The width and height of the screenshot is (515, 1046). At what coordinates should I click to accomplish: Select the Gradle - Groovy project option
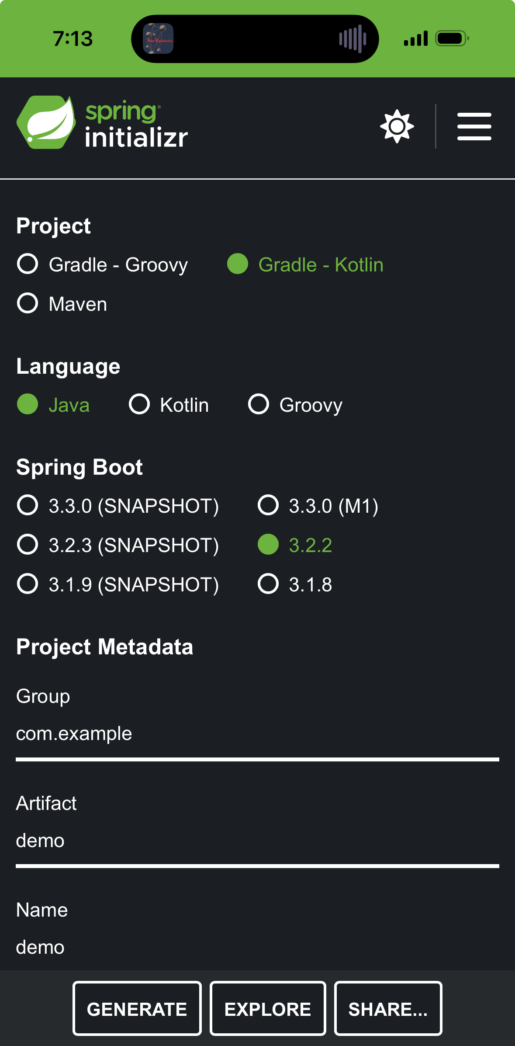coord(28,264)
